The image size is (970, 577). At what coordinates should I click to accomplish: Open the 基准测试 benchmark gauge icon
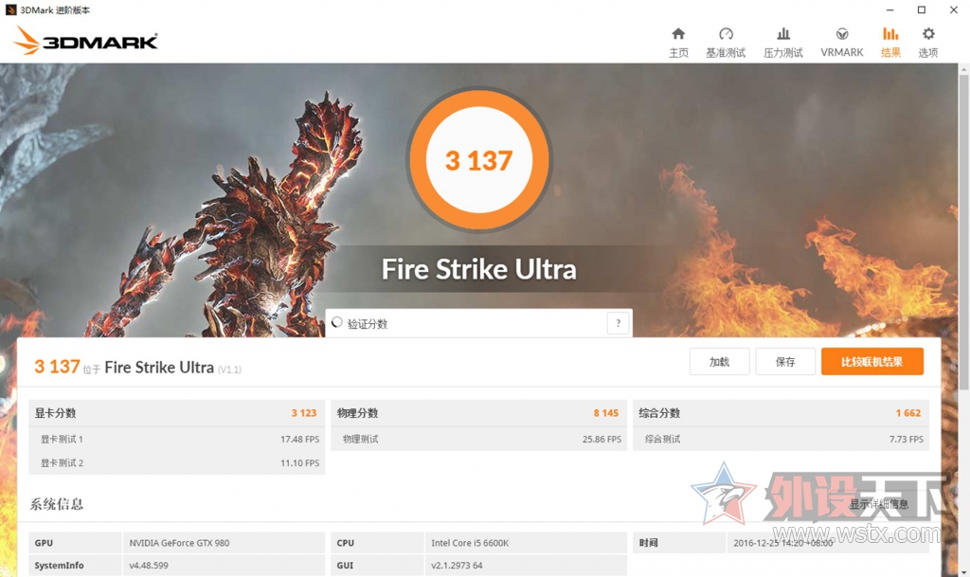pos(726,34)
